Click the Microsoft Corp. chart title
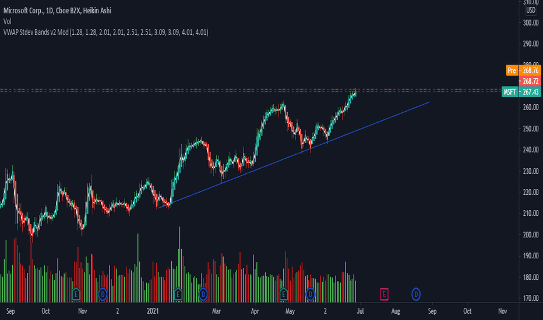The image size is (543, 320). pyautogui.click(x=58, y=10)
